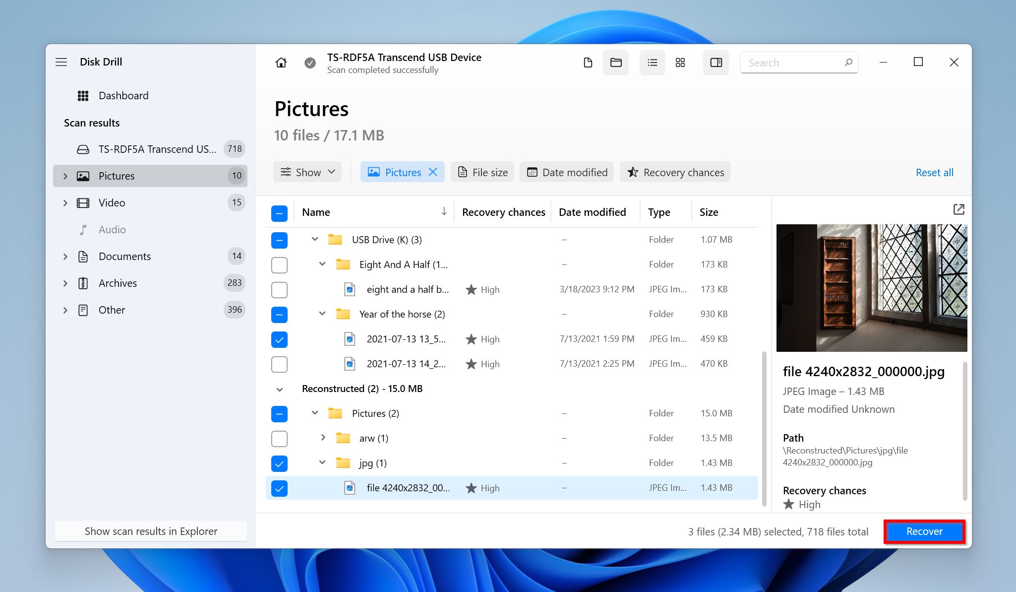Toggle checkbox for 2021-07-13 14_2... file
This screenshot has width=1016, height=592.
(x=279, y=364)
